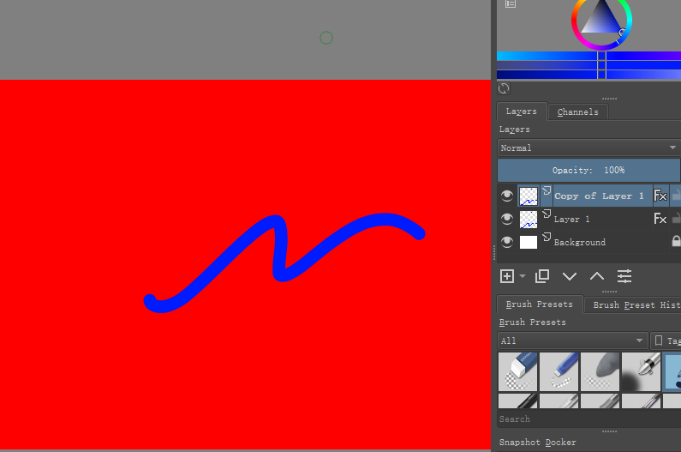Move the layer up in the stack
Screen dimensions: 681x452
597,276
